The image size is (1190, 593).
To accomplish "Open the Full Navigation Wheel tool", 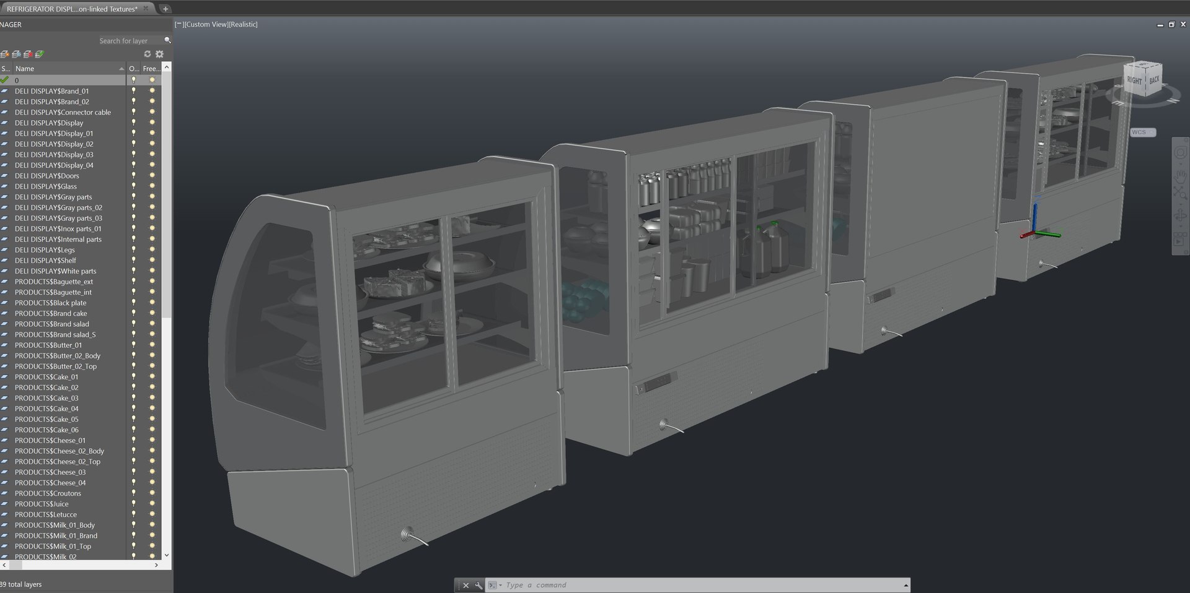I will [1180, 152].
